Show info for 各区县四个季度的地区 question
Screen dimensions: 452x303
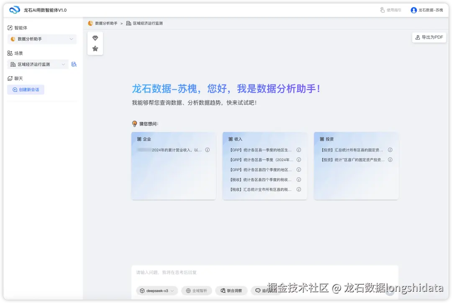click(x=299, y=170)
